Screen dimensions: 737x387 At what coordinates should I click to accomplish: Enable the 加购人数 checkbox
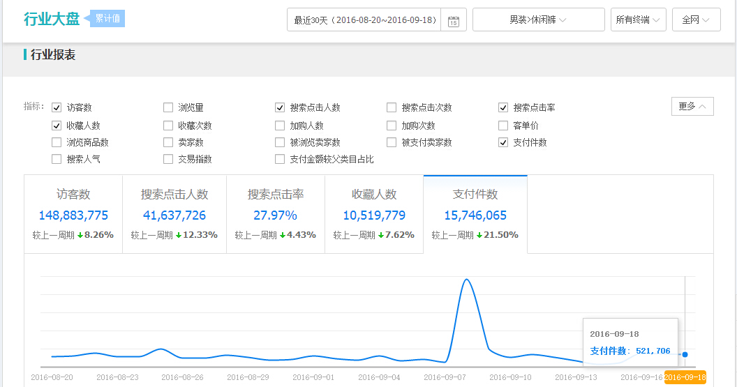tap(280, 126)
